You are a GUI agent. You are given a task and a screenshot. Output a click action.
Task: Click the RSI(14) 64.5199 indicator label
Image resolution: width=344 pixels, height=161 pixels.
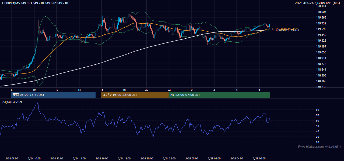coord(12,102)
